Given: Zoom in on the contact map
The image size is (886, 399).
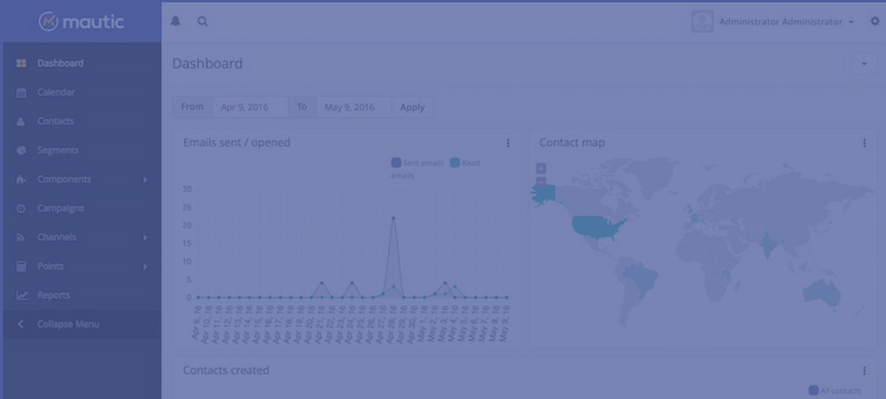Looking at the screenshot, I should click(x=540, y=168).
